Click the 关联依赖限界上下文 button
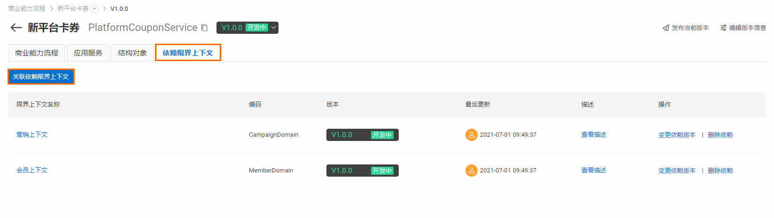 41,77
